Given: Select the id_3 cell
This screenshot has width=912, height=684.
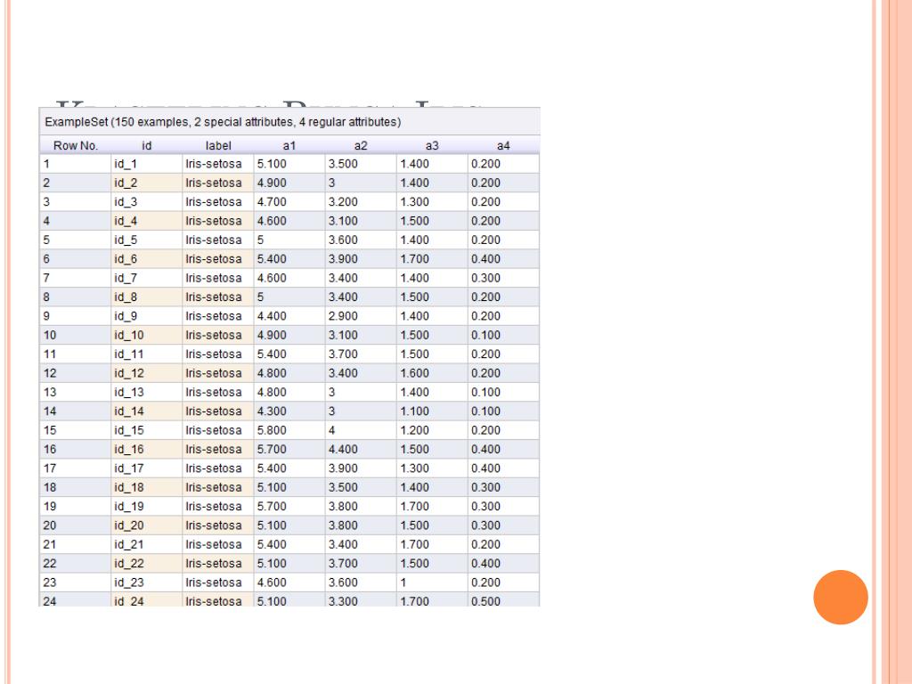Looking at the screenshot, I should pos(147,202).
